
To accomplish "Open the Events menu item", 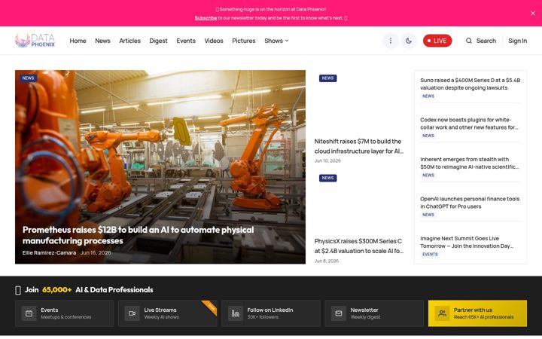I will pos(186,41).
